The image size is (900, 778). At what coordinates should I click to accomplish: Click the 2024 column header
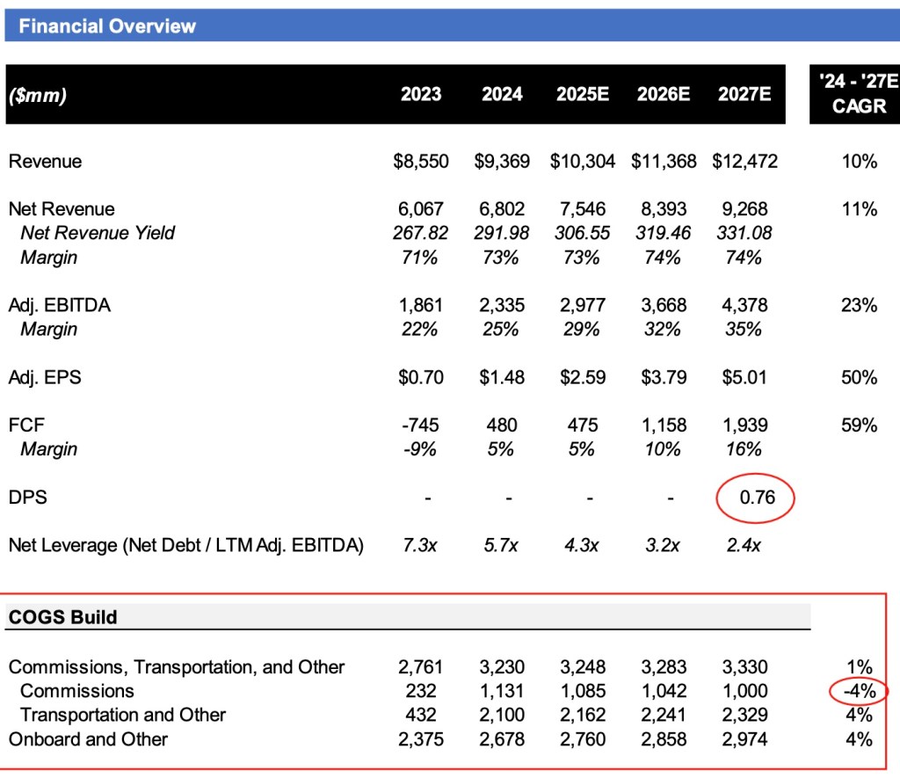tap(502, 94)
